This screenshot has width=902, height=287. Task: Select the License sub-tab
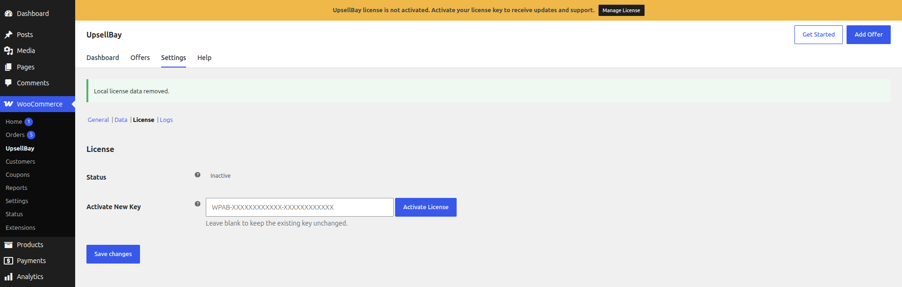[x=143, y=120]
